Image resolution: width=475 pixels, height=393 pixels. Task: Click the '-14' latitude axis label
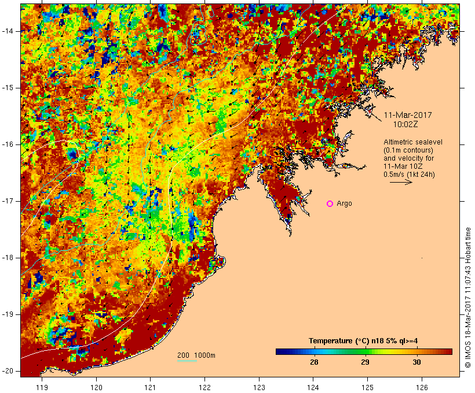click(8, 31)
